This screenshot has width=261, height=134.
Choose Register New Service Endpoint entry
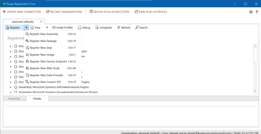(x=53, y=61)
